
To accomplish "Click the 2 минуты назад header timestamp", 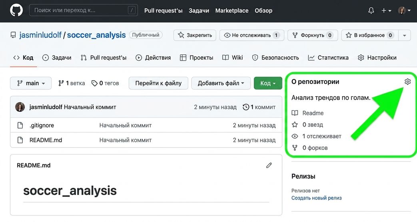I will (x=215, y=107).
